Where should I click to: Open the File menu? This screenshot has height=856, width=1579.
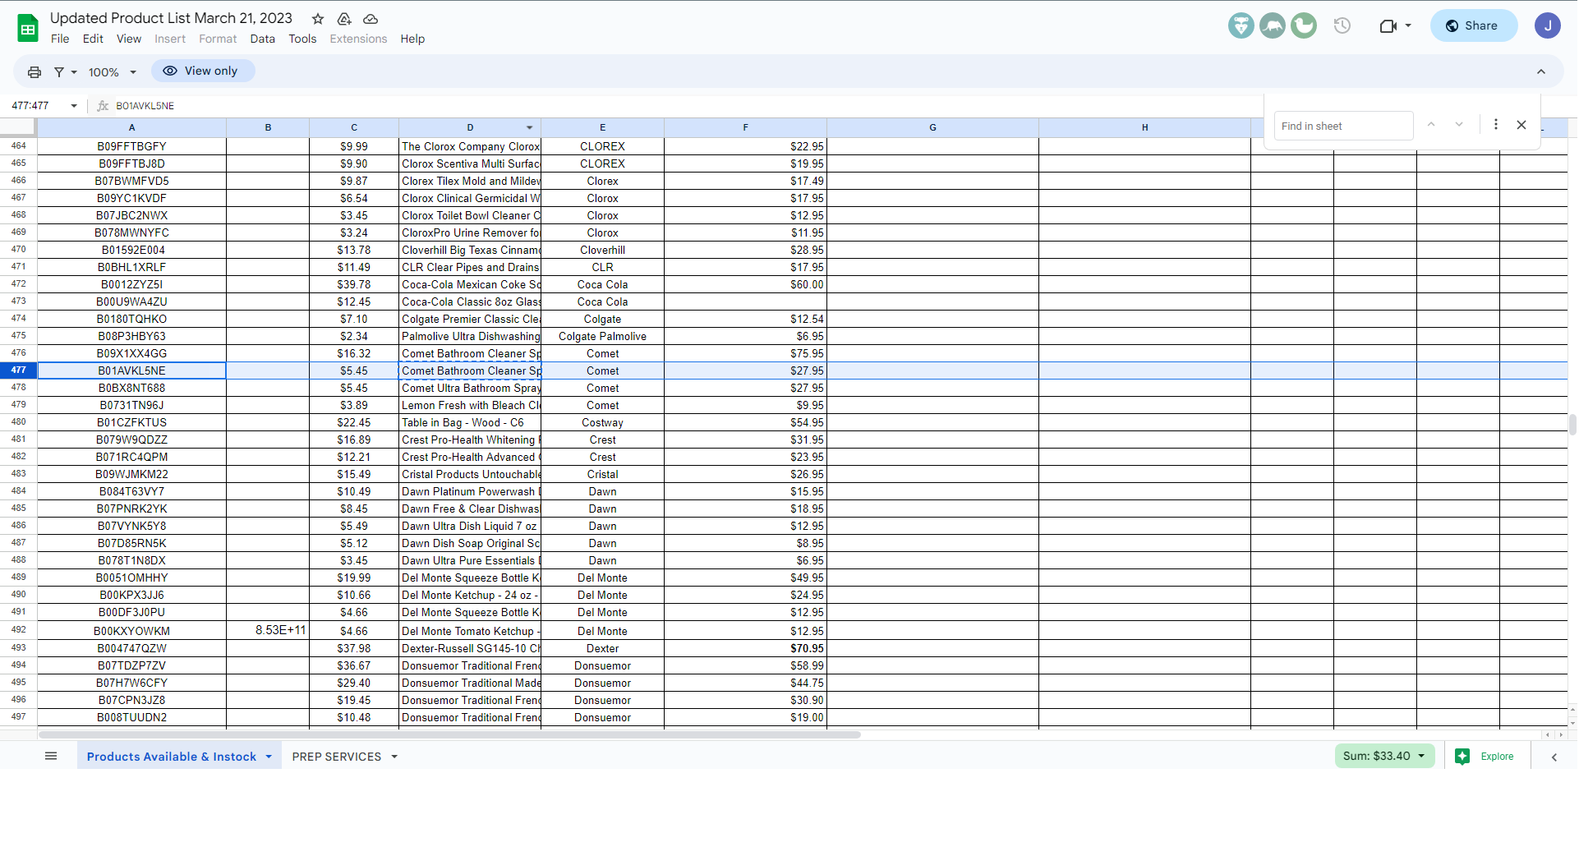60,39
